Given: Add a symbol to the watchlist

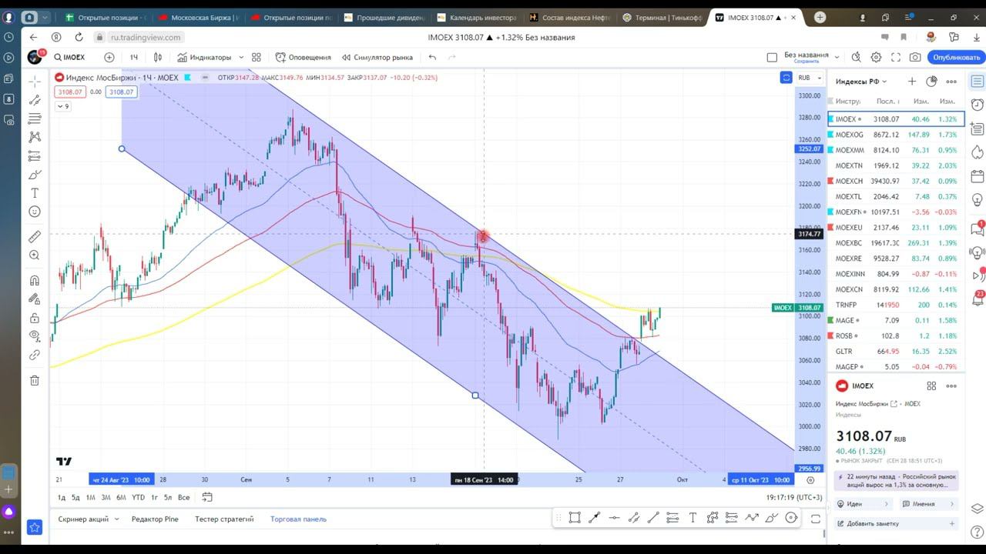Looking at the screenshot, I should pos(912,81).
